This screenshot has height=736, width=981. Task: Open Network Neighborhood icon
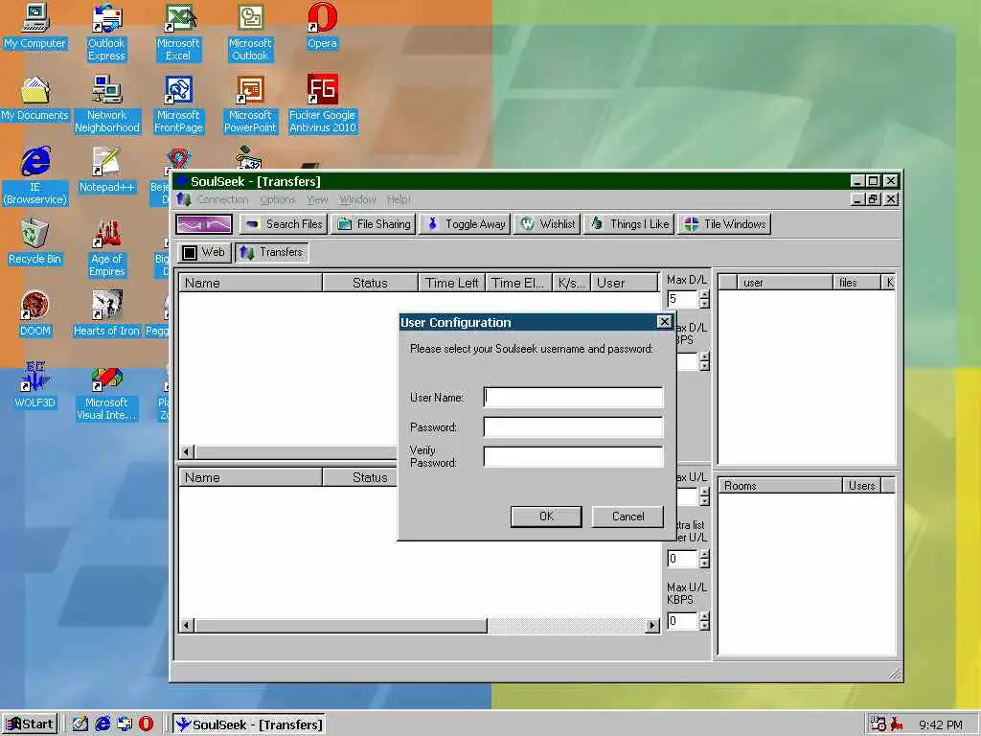click(107, 104)
